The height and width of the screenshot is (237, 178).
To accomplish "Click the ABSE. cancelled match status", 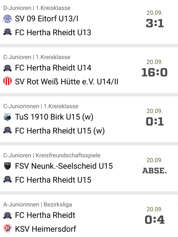I will pos(155,171).
